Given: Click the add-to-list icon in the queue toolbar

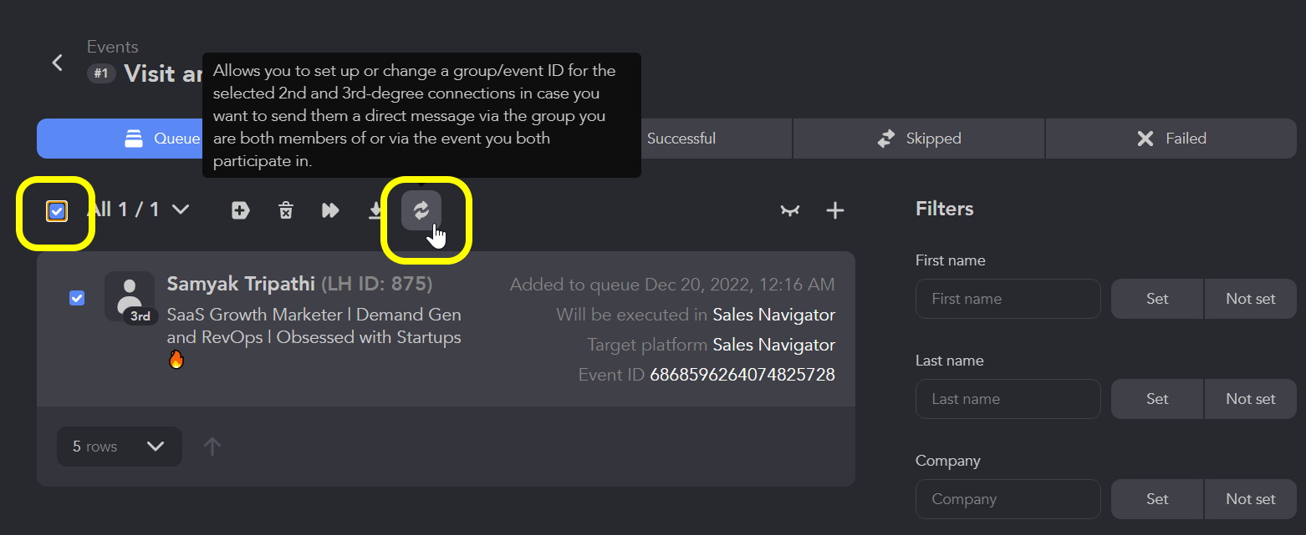Looking at the screenshot, I should point(241,210).
